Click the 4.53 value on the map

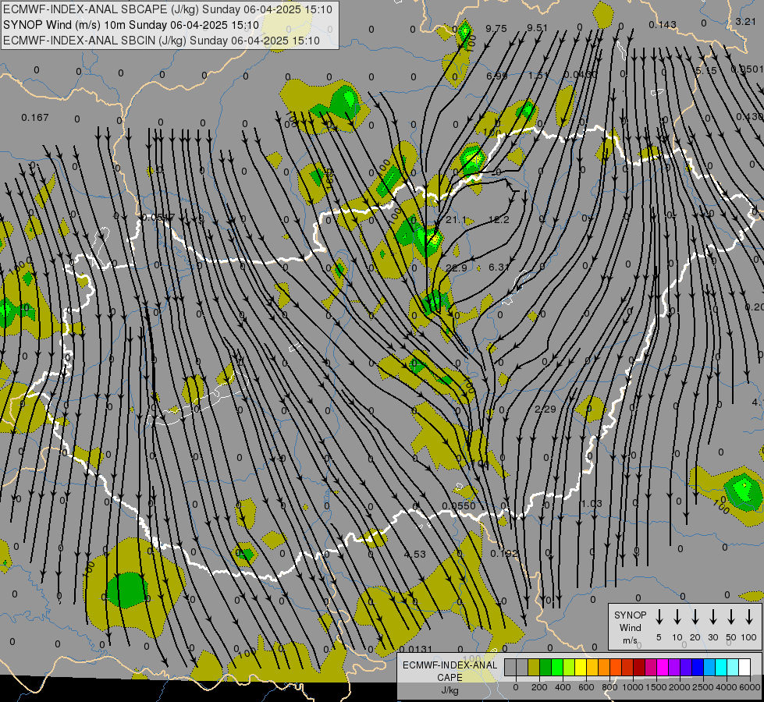[415, 554]
